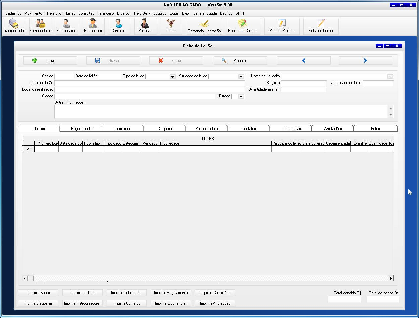
Task: Open the Consultas menu
Action: (x=86, y=13)
